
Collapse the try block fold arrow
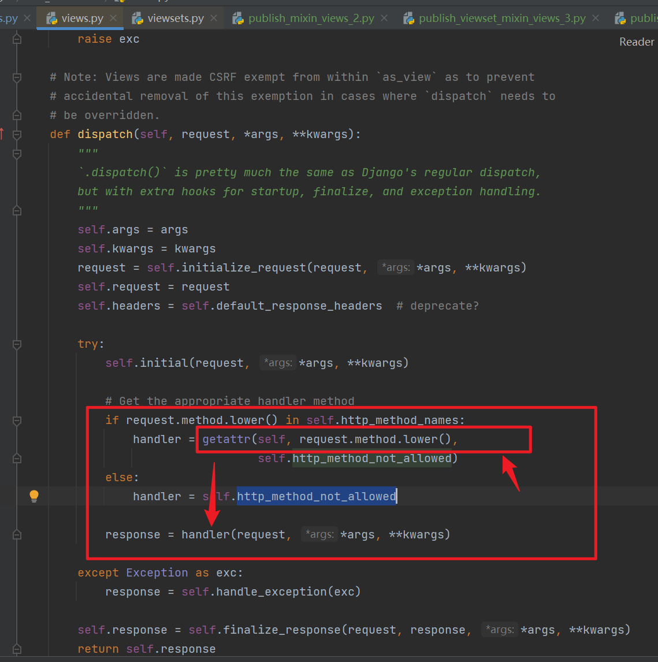pyautogui.click(x=17, y=344)
